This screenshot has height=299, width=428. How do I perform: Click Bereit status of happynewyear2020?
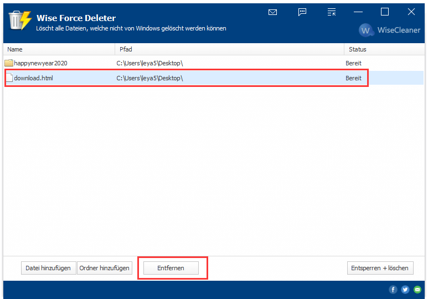click(353, 63)
